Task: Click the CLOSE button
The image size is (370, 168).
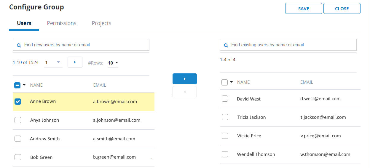Action: click(x=342, y=9)
